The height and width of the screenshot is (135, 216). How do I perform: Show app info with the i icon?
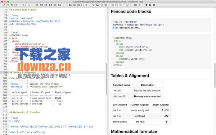tap(154, 5)
